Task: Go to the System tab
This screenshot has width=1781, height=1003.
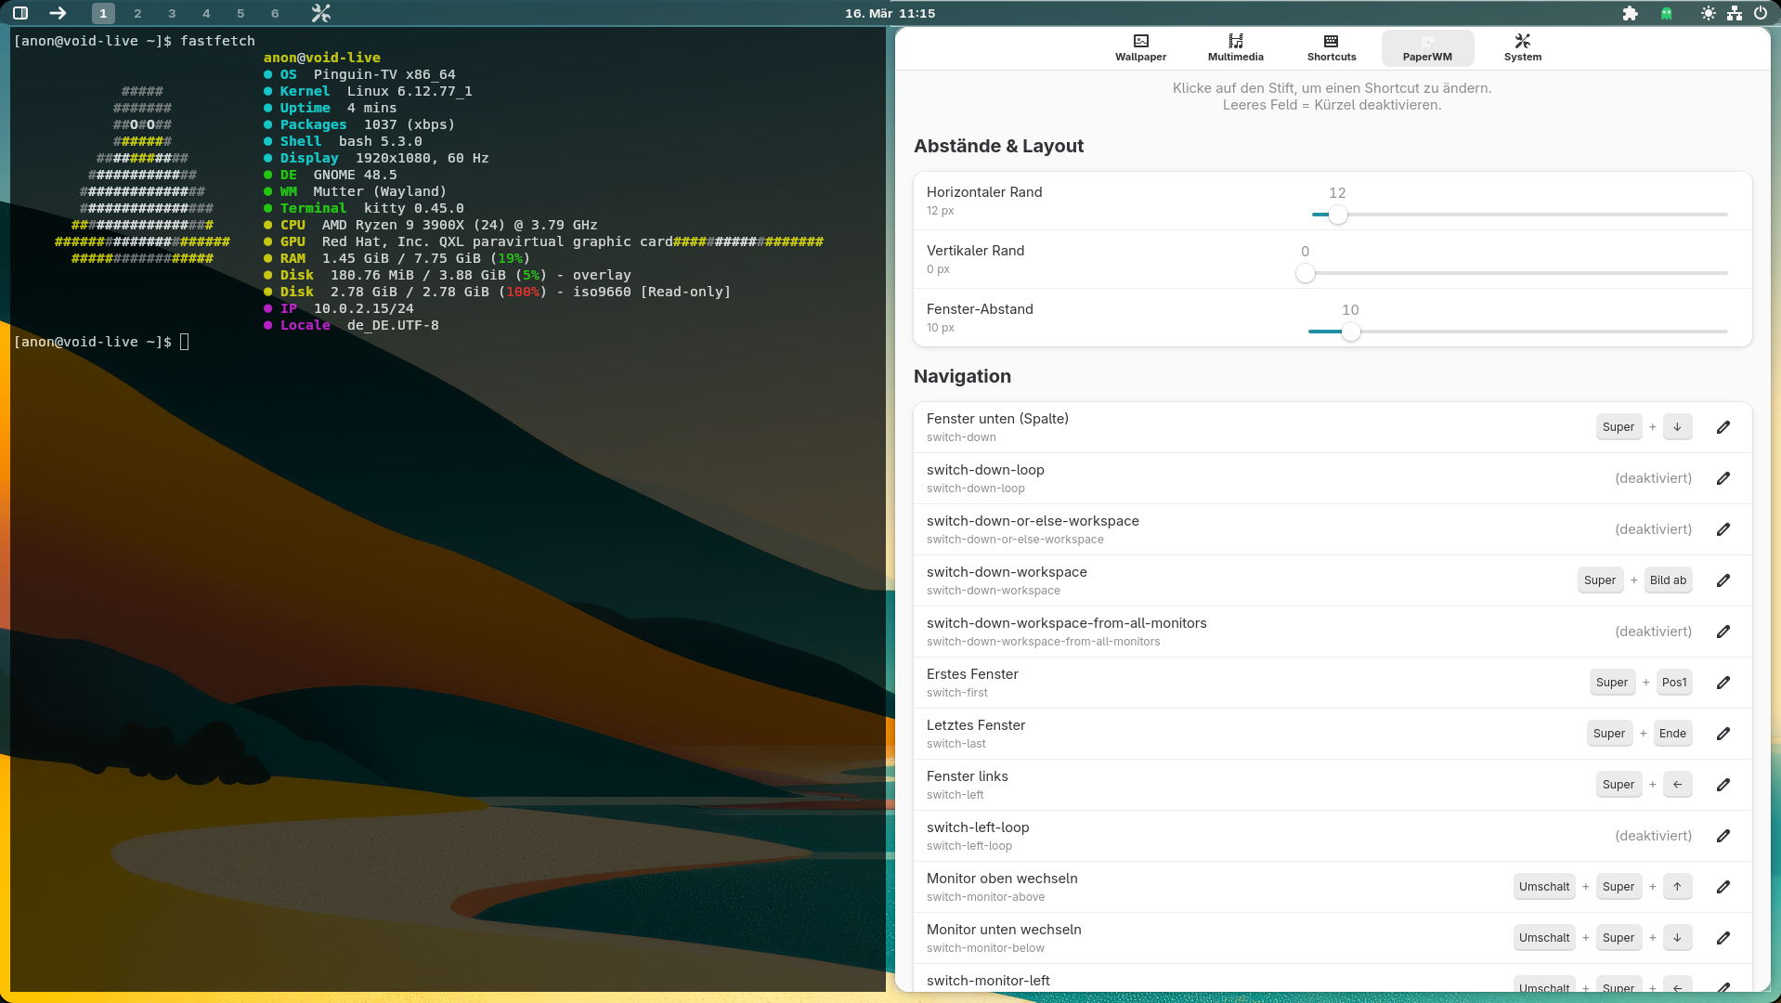Action: pos(1522,47)
